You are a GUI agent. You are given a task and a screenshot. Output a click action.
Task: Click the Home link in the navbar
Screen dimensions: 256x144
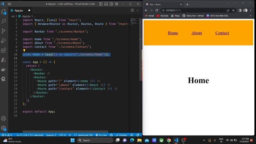(x=173, y=33)
